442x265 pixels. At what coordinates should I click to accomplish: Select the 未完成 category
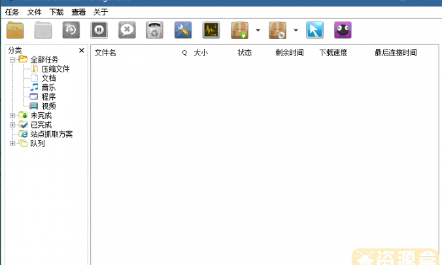click(x=41, y=116)
